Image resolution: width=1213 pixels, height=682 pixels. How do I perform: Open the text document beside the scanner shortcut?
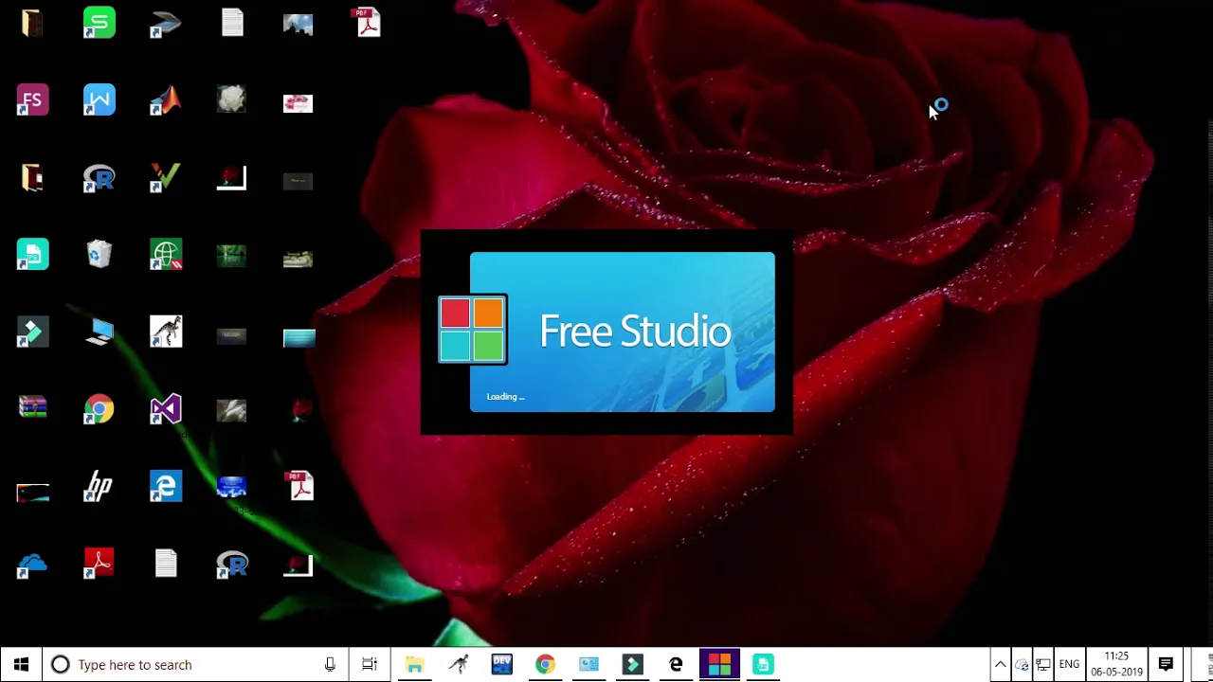point(232,23)
